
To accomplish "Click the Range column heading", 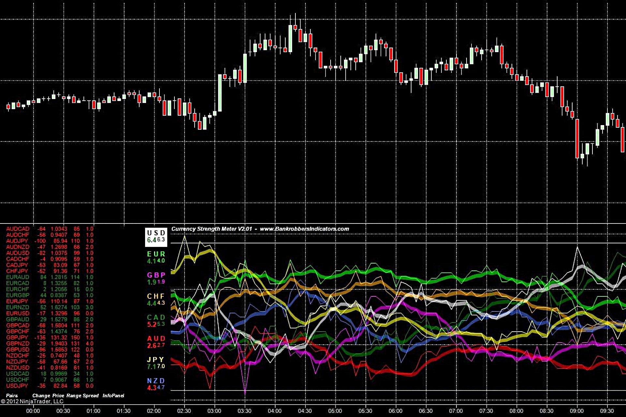I will pos(74,395).
